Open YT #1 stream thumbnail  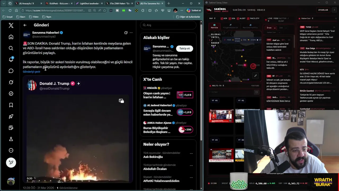221,116
